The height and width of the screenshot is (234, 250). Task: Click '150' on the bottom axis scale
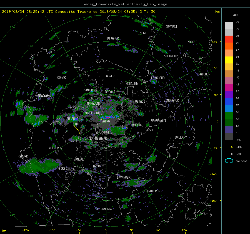[184, 230]
